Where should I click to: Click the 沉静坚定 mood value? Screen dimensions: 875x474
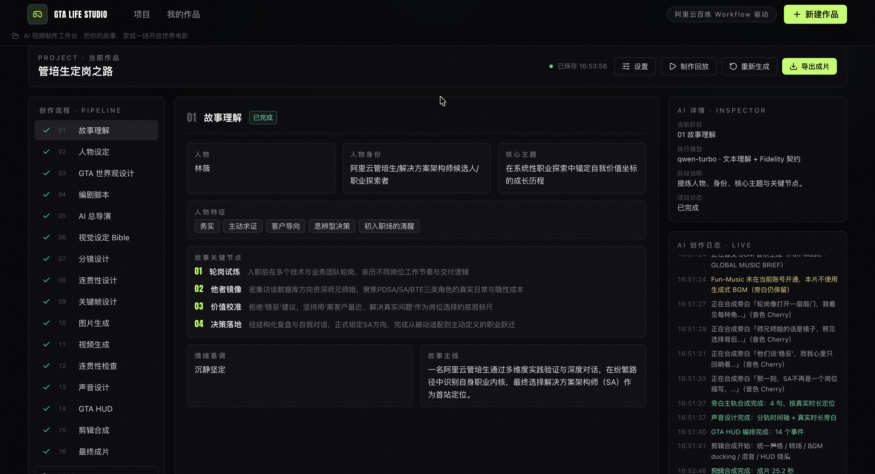pos(210,370)
